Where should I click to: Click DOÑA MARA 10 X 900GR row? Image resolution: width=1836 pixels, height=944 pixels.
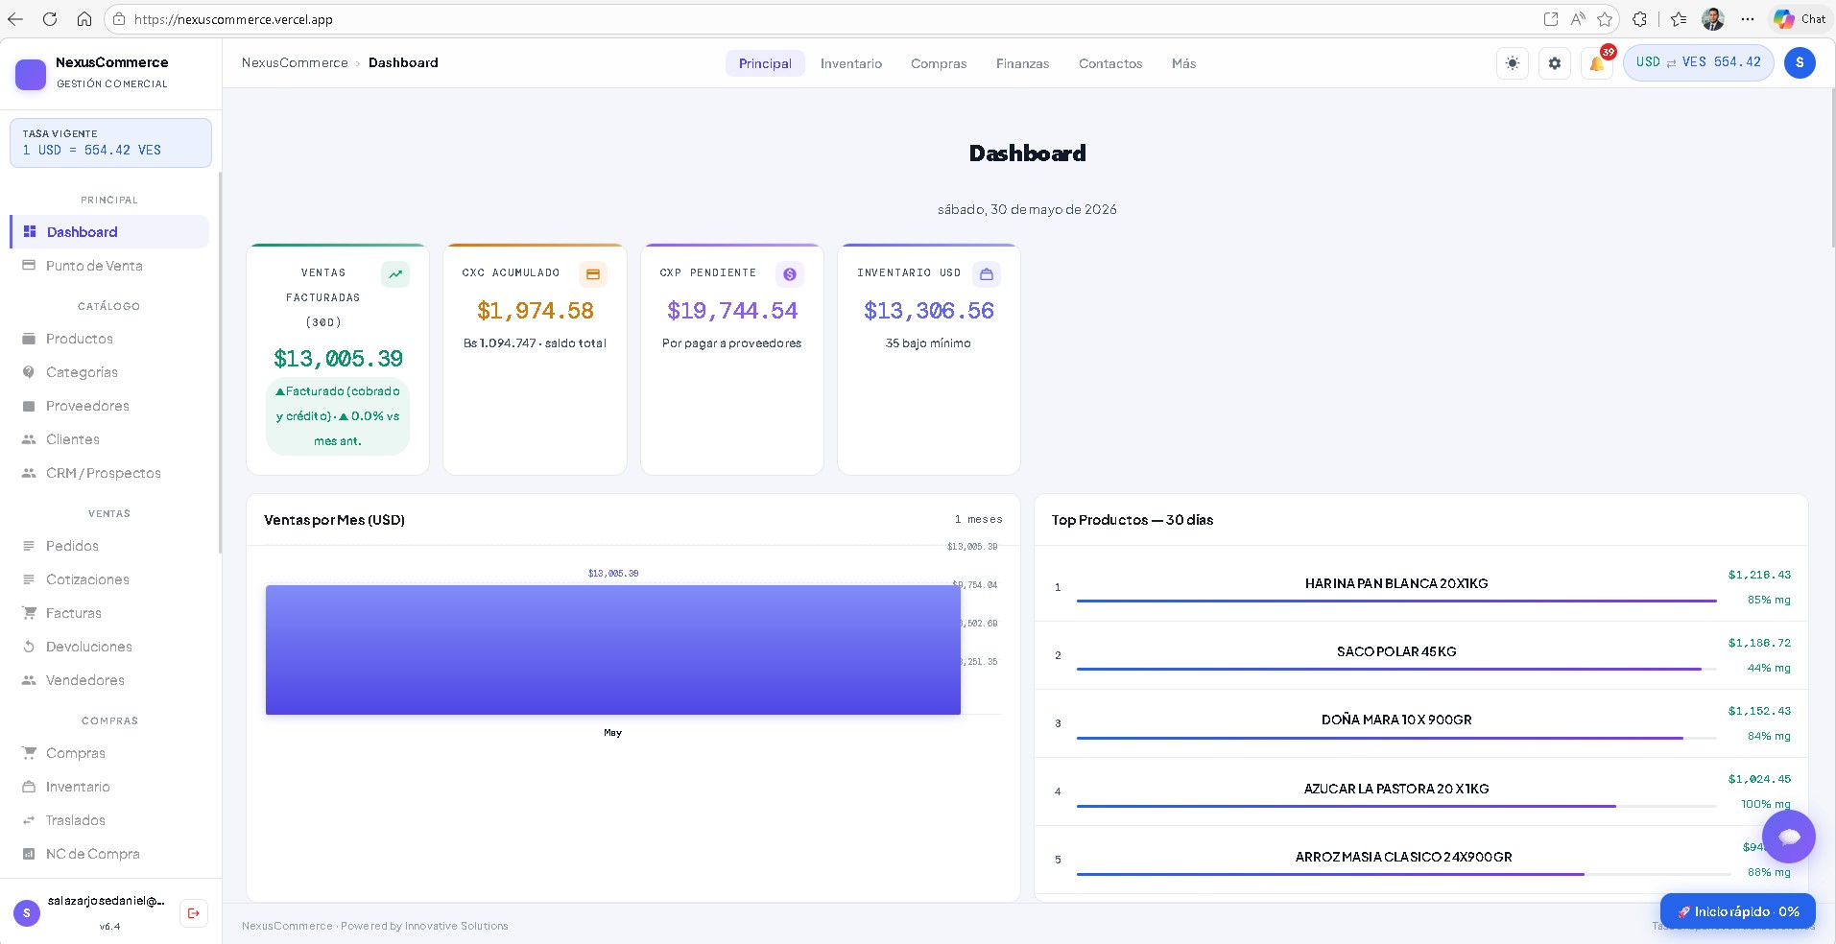[1421, 723]
